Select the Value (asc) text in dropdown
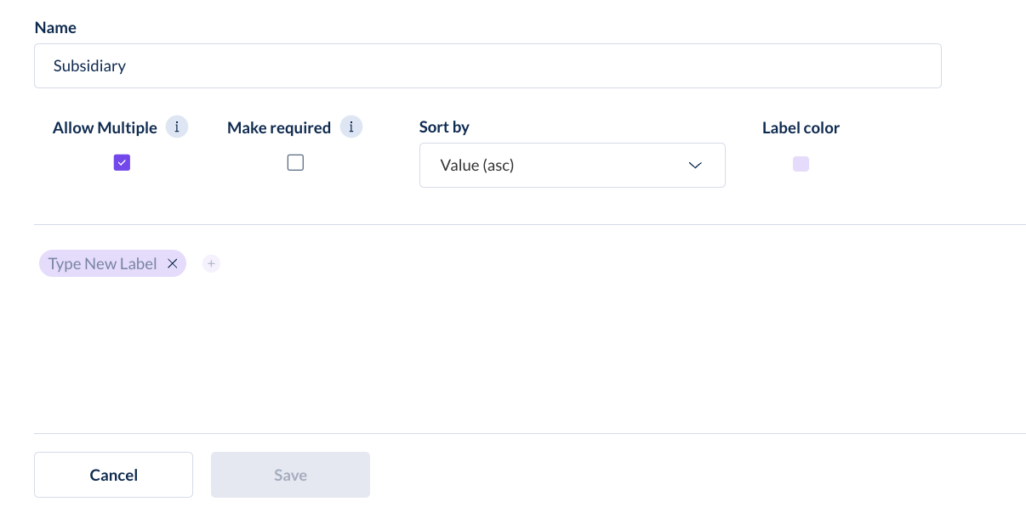1026x513 pixels. [x=477, y=165]
